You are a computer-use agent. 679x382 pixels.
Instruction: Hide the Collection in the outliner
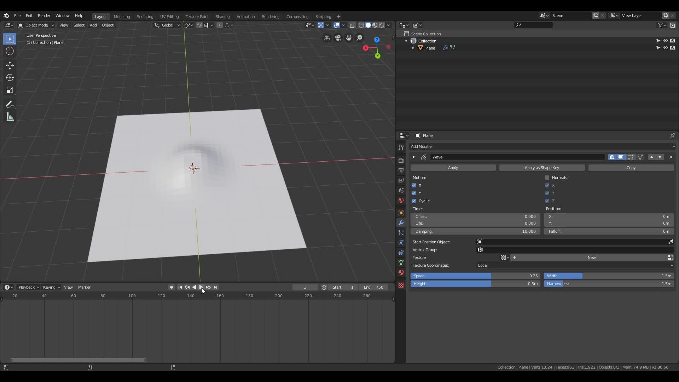pos(665,41)
